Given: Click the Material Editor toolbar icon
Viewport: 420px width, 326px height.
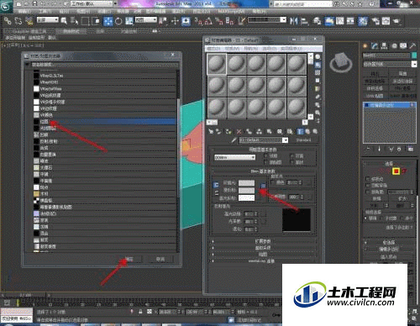Looking at the screenshot, I should 363,21.
